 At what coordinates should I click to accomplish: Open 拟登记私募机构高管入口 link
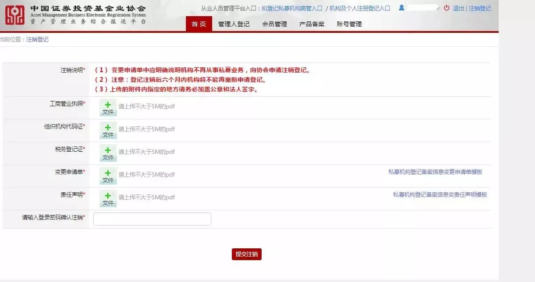coord(292,8)
